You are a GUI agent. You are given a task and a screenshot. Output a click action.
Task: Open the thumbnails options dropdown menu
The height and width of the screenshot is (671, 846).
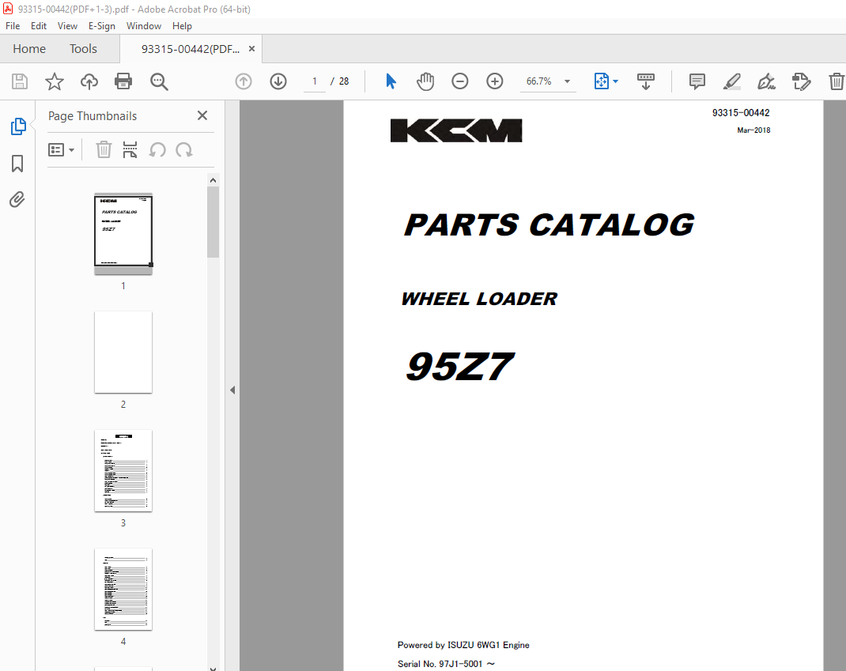(x=61, y=150)
